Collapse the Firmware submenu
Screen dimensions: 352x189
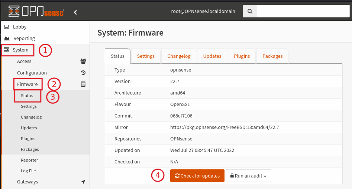pos(28,84)
